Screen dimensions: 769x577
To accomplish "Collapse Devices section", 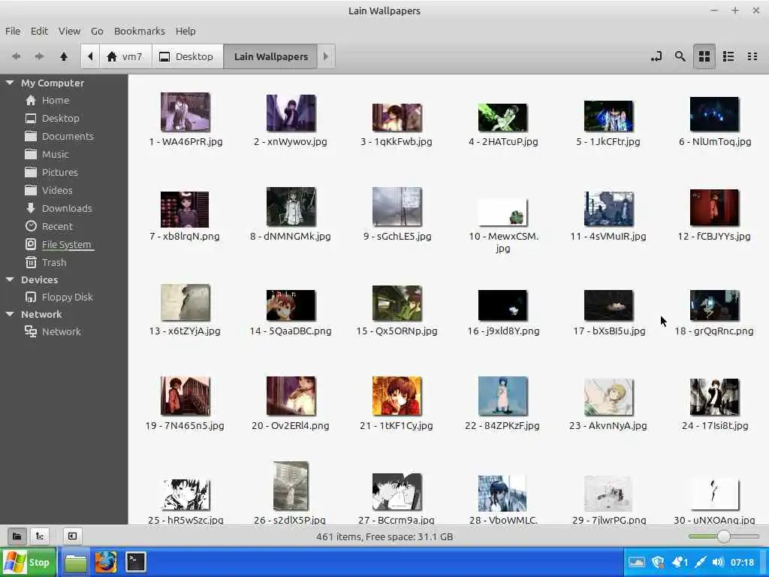I will 9,279.
